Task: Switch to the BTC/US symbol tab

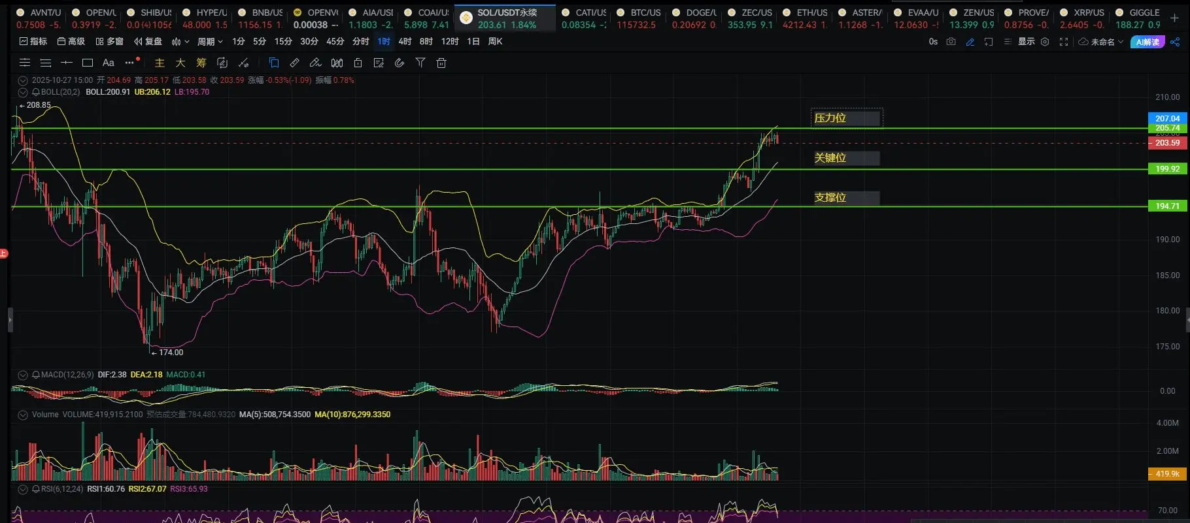Action: click(639, 18)
